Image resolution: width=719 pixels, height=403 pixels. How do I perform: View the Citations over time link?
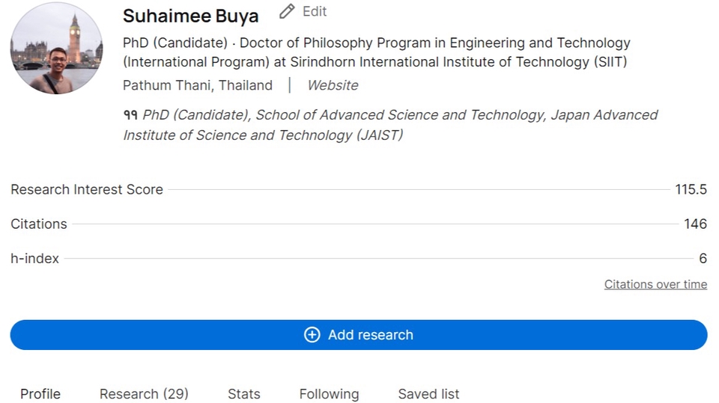[655, 284]
